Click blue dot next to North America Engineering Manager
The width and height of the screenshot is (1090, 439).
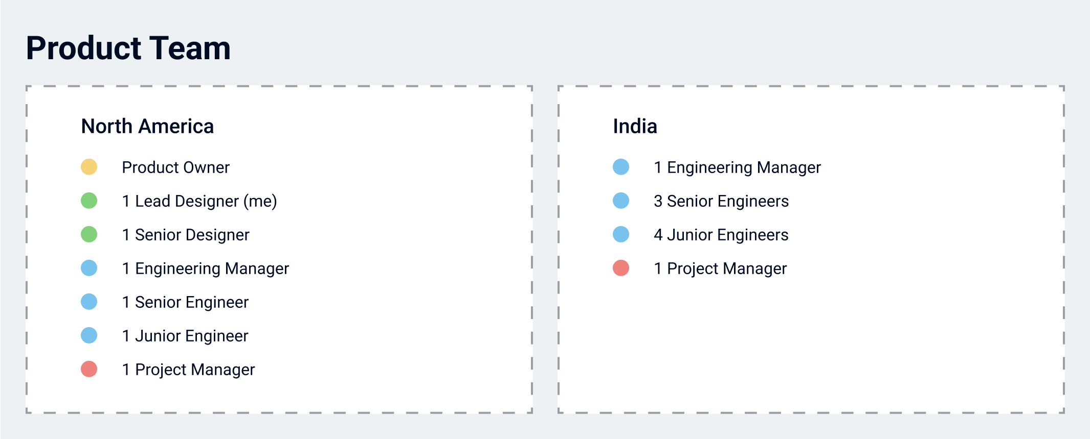coord(89,268)
